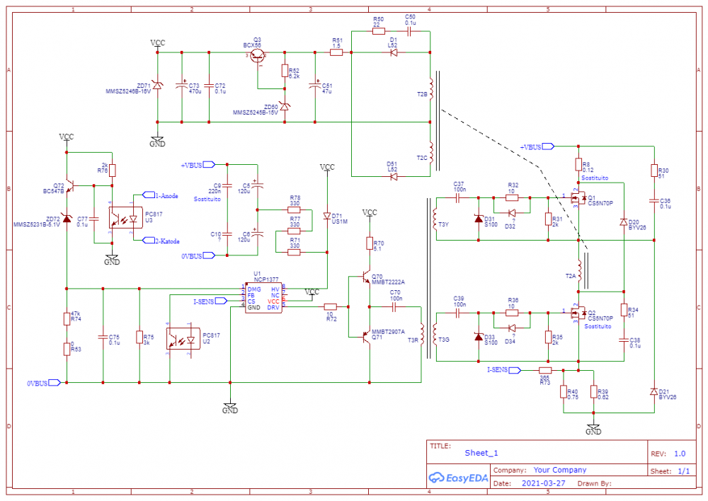Click the C73 470u capacitor symbol
708x501 pixels.
[x=182, y=86]
